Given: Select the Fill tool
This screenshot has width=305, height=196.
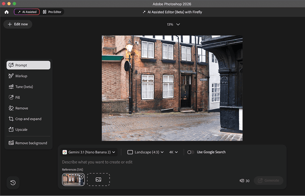Looking at the screenshot, I should coord(28,97).
